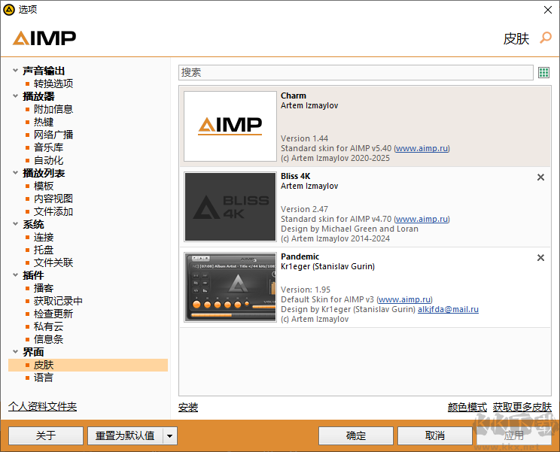Image resolution: width=560 pixels, height=452 pixels.
Task: Open www.aimp.ru link in Bliss 4K entry
Action: pyautogui.click(x=422, y=219)
